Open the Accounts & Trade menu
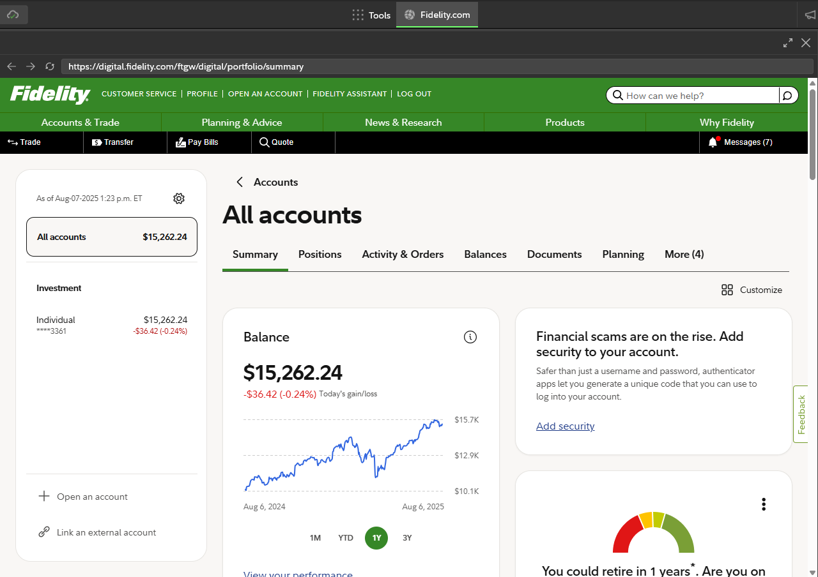The height and width of the screenshot is (577, 818). point(81,123)
